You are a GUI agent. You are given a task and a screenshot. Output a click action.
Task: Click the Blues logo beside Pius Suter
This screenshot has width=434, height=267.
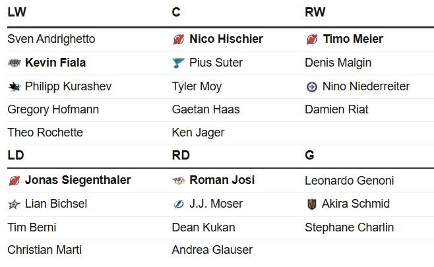(178, 63)
